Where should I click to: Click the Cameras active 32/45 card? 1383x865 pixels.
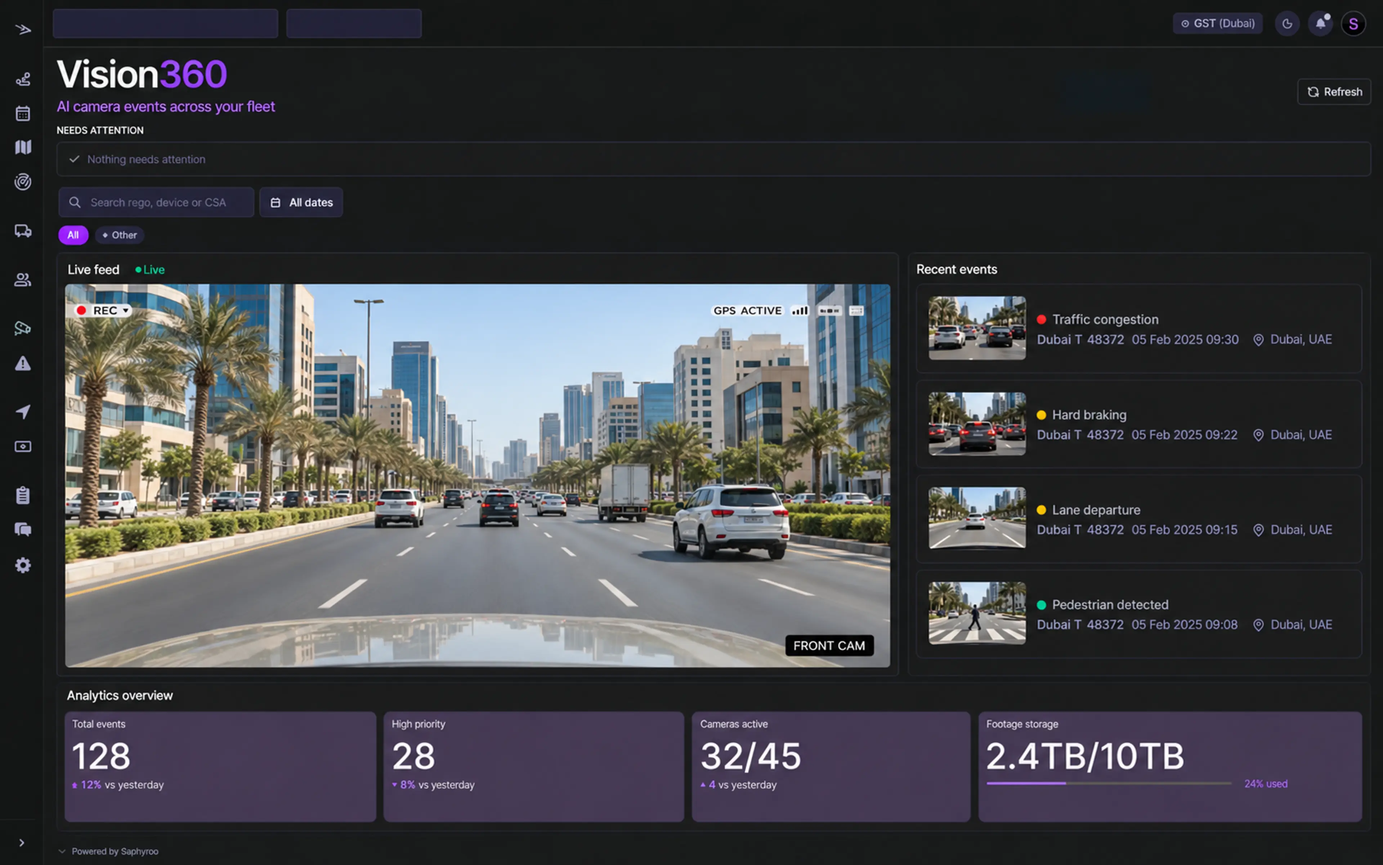pyautogui.click(x=831, y=767)
